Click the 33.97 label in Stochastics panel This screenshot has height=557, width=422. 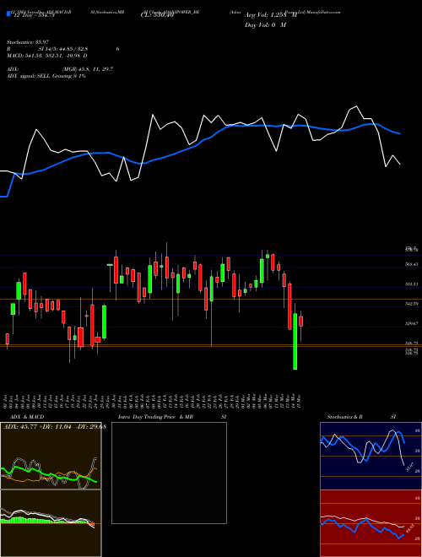tap(409, 467)
